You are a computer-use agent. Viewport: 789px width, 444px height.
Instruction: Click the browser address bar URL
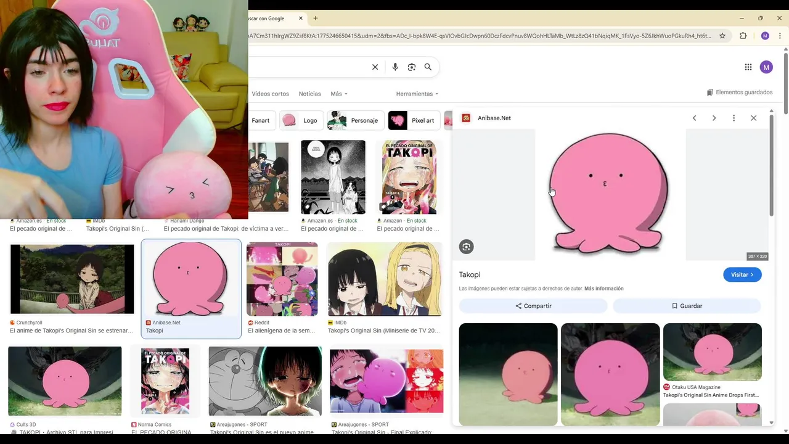(x=480, y=36)
